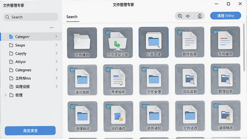
Task: Open the 文件全理 folder tile
Action: pos(154,79)
